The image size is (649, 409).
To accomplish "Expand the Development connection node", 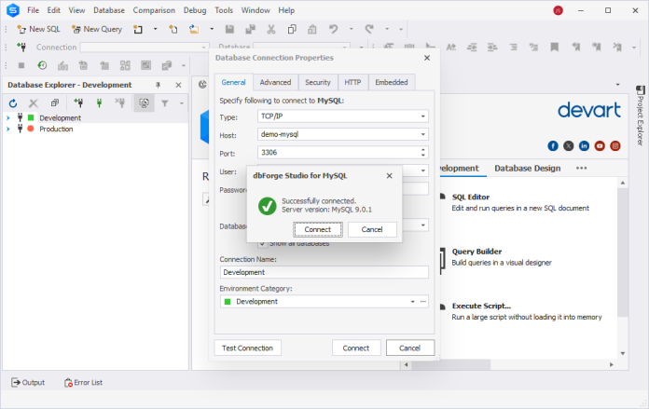I will pyautogui.click(x=7, y=118).
